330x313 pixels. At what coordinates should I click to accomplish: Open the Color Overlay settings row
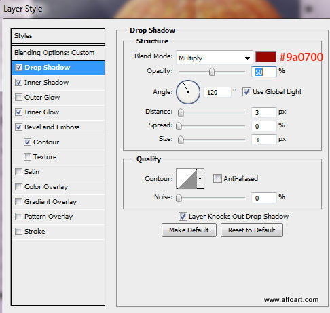[58, 187]
